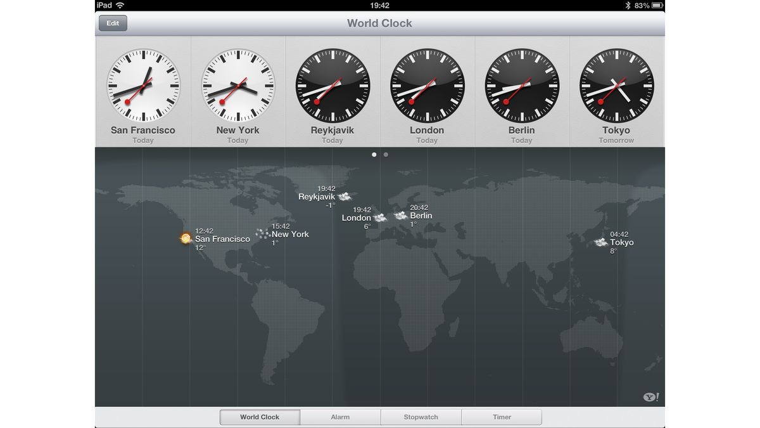Tap the Yahoo! logo in the map corner
760x428 pixels.
click(652, 396)
